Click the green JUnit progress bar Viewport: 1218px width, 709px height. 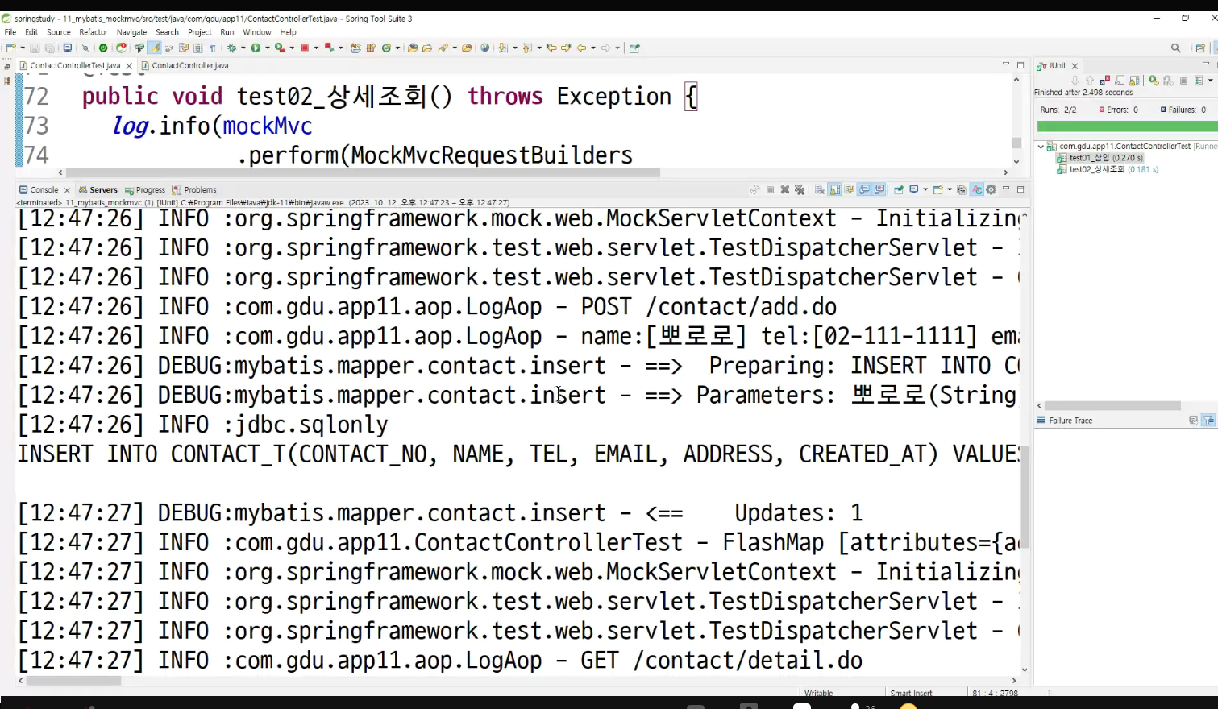pyautogui.click(x=1127, y=126)
